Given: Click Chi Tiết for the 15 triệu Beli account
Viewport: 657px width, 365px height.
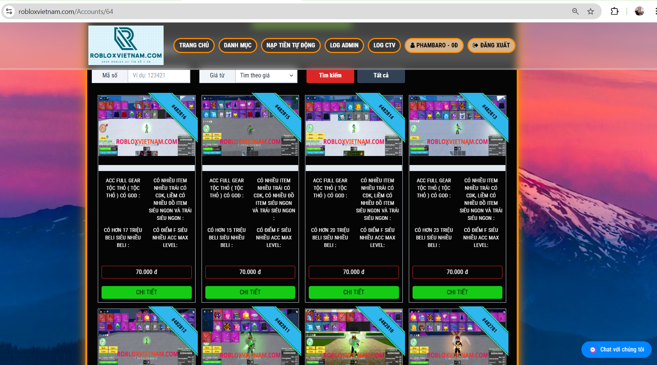Looking at the screenshot, I should pos(250,292).
